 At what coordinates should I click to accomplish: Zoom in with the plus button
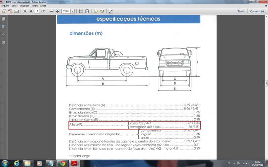pyautogui.click(x=58, y=11)
